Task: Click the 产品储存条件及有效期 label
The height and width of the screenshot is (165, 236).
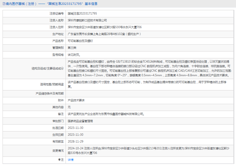Action: tap(50, 94)
